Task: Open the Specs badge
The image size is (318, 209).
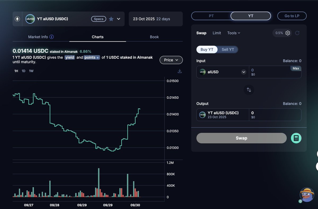Action: point(99,19)
